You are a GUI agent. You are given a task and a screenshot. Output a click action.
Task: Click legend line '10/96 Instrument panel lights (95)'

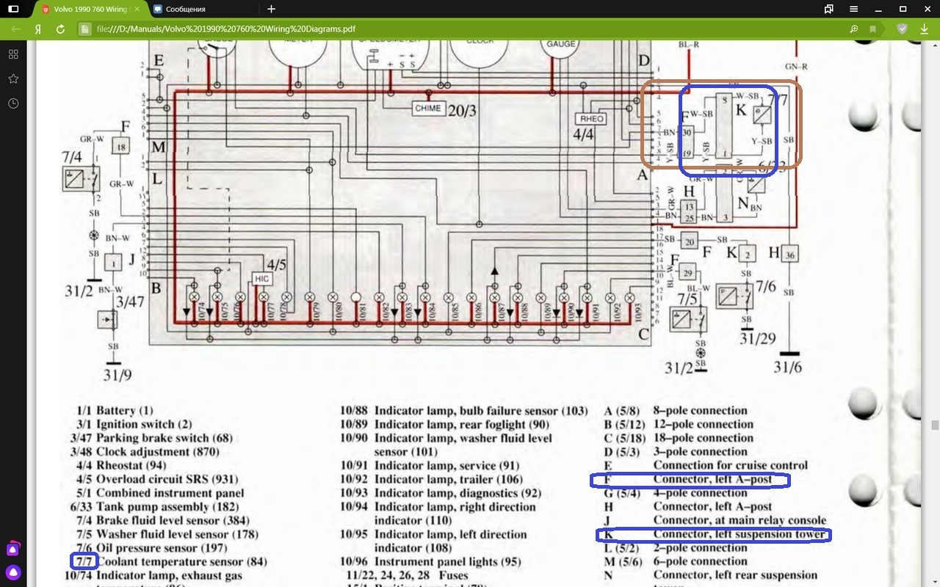click(430, 562)
